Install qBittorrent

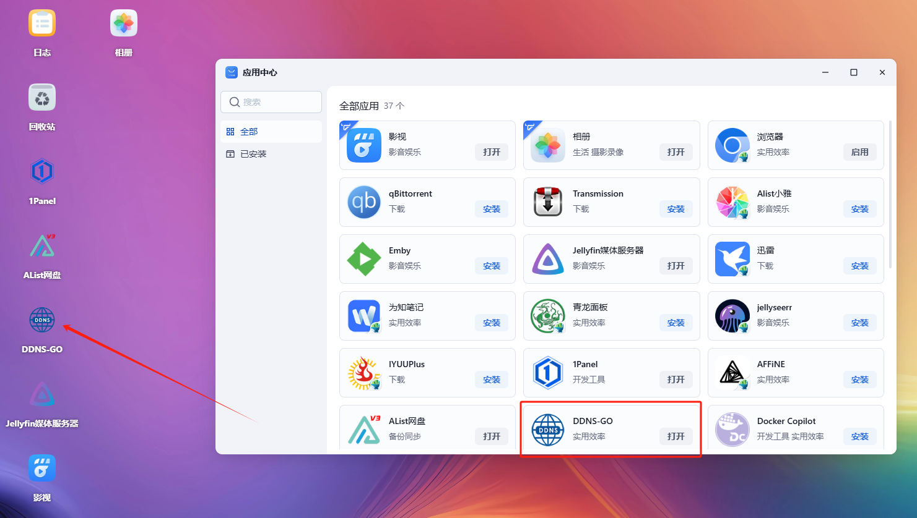[x=492, y=209]
